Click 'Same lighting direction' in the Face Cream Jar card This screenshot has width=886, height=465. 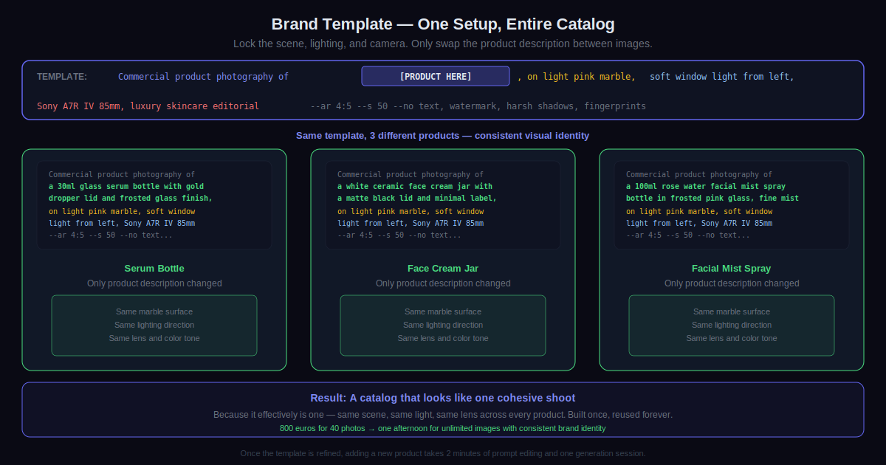pyautogui.click(x=443, y=325)
